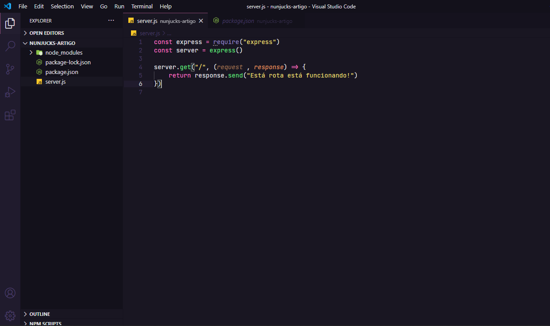Open the Go menu
Screen dimensions: 550x326
104,6
